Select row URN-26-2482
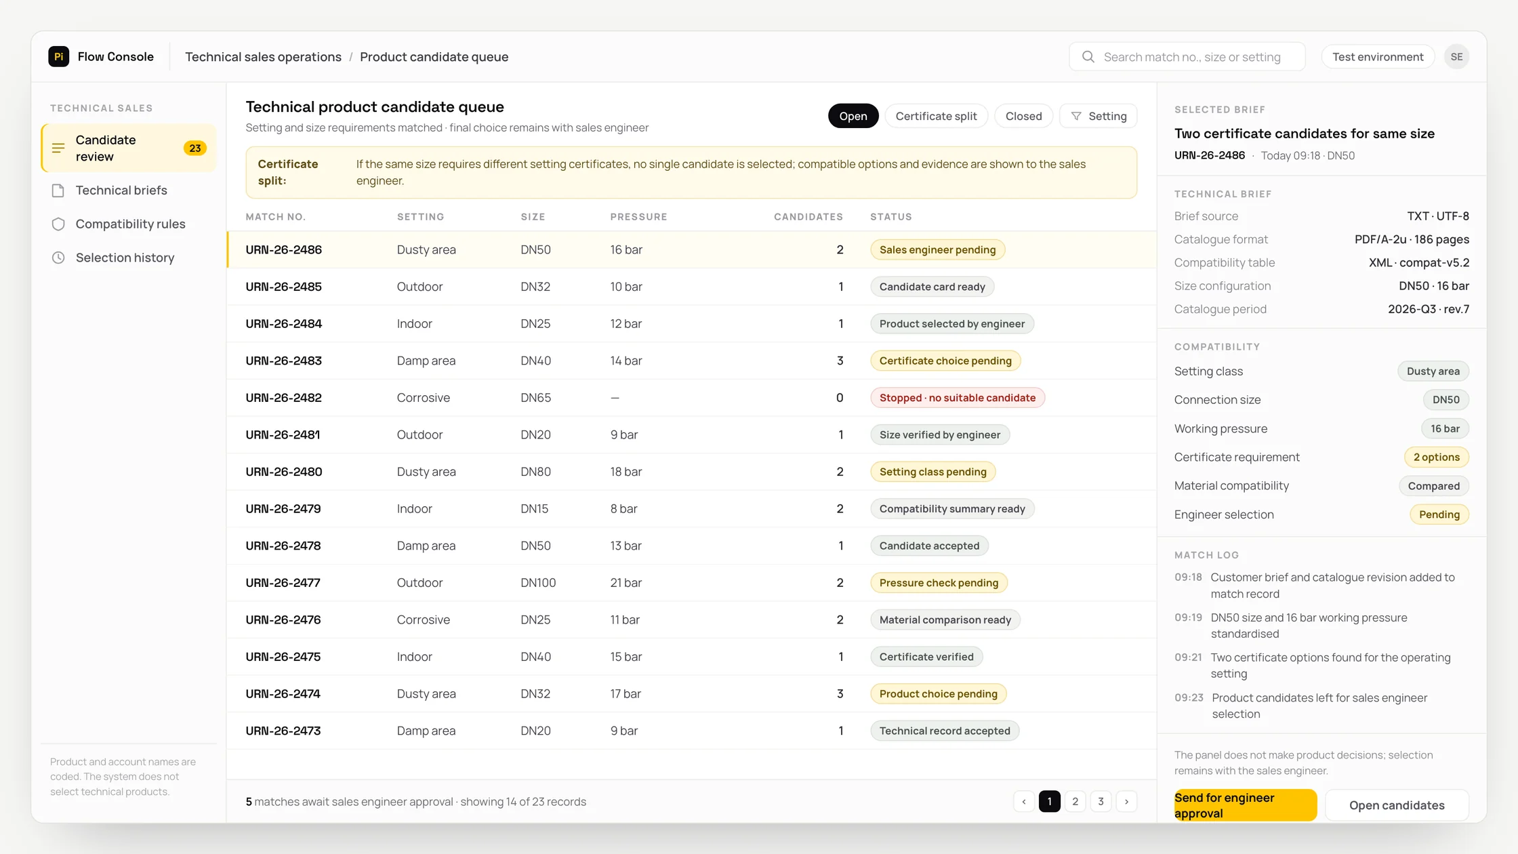 (691, 398)
